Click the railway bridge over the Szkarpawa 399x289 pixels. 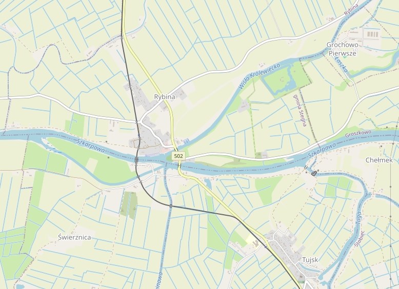click(x=136, y=160)
